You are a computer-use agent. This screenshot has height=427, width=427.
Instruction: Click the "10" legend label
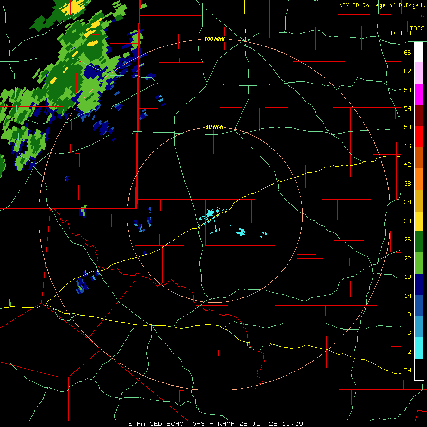(x=408, y=314)
